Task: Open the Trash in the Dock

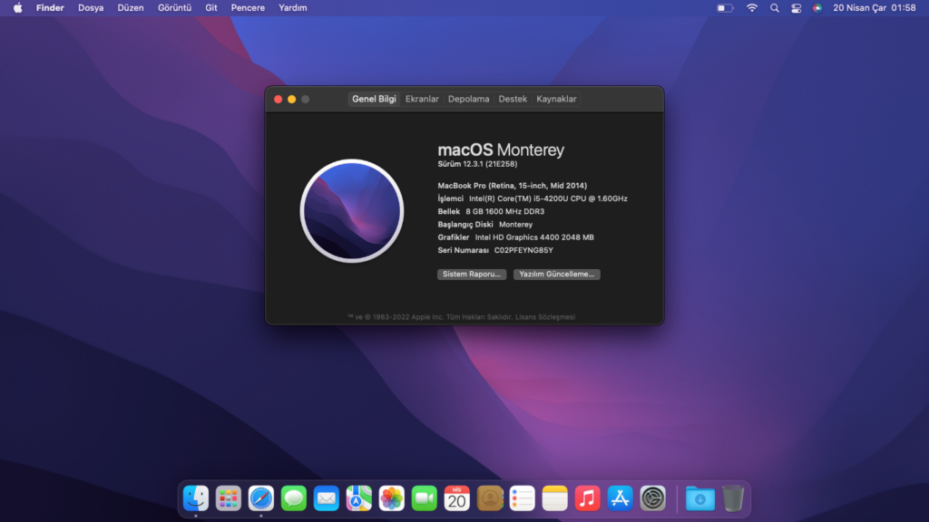Action: 733,498
